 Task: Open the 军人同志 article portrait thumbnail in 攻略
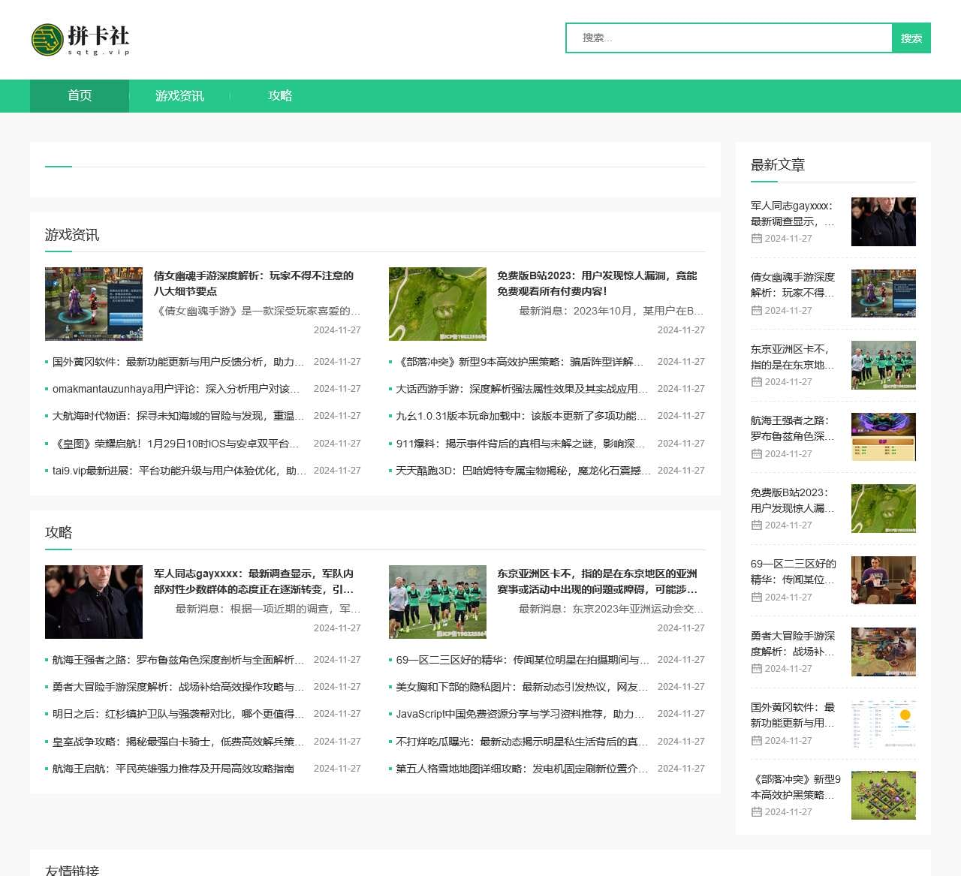(x=94, y=602)
